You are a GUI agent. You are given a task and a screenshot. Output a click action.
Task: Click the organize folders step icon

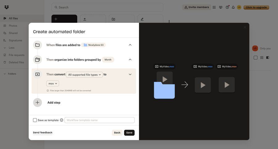click(x=37, y=59)
